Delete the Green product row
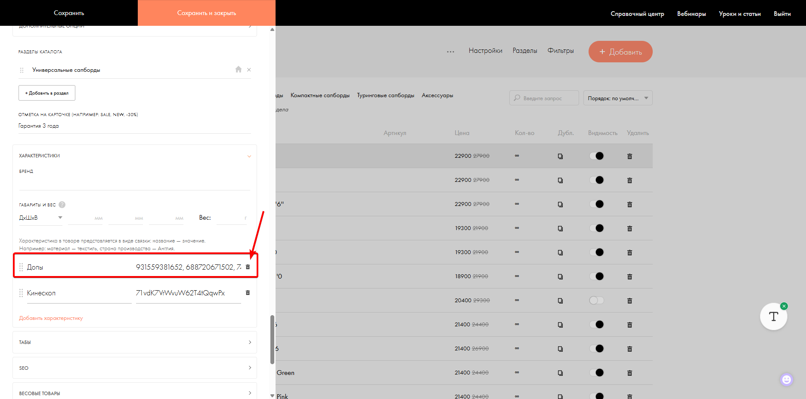This screenshot has width=806, height=399. [x=629, y=373]
